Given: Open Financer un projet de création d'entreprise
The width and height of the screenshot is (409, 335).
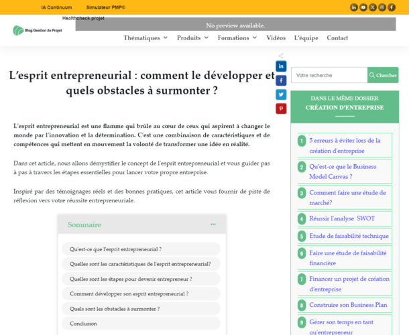Looking at the screenshot, I should 349,284.
